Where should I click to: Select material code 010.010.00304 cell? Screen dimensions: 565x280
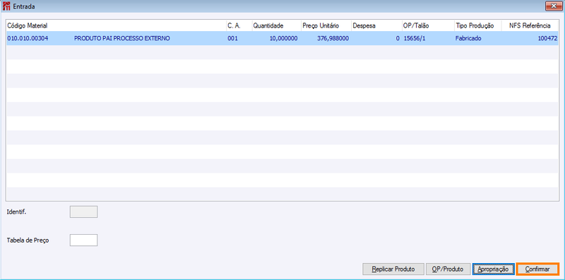point(28,38)
